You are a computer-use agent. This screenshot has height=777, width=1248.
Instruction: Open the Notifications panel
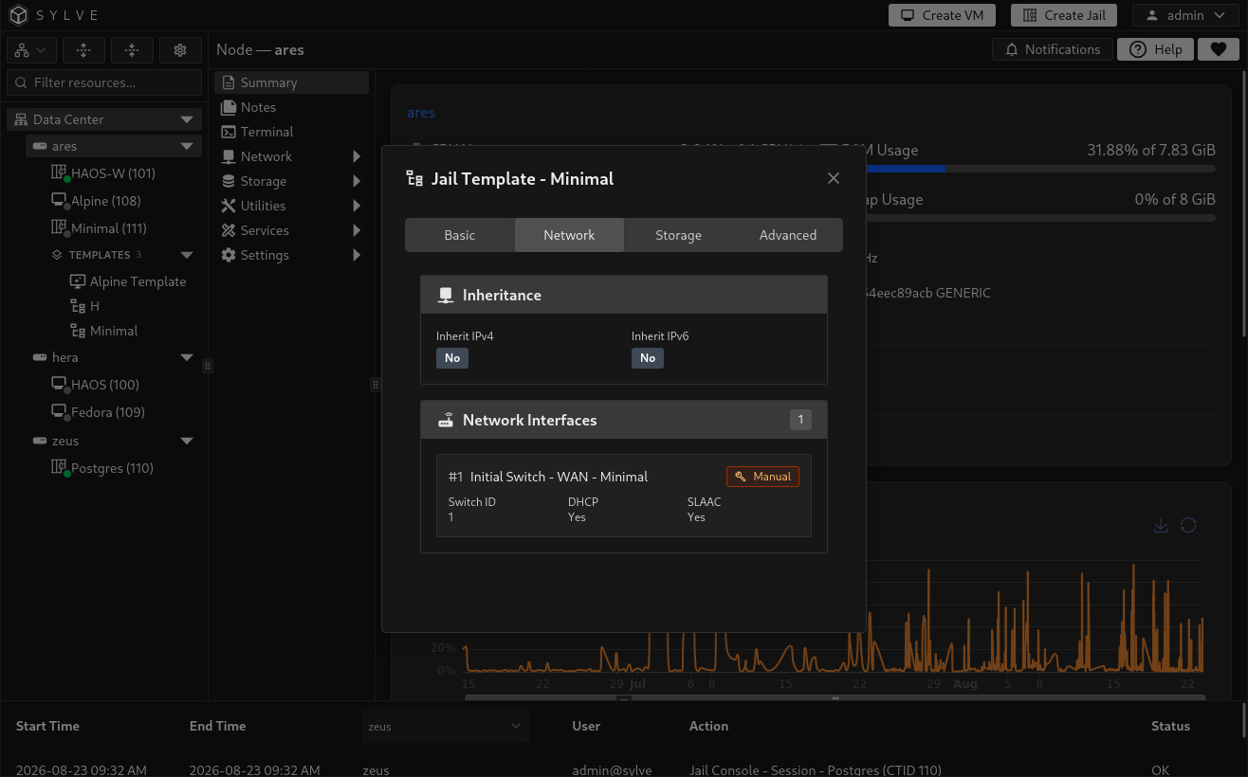coord(1052,49)
